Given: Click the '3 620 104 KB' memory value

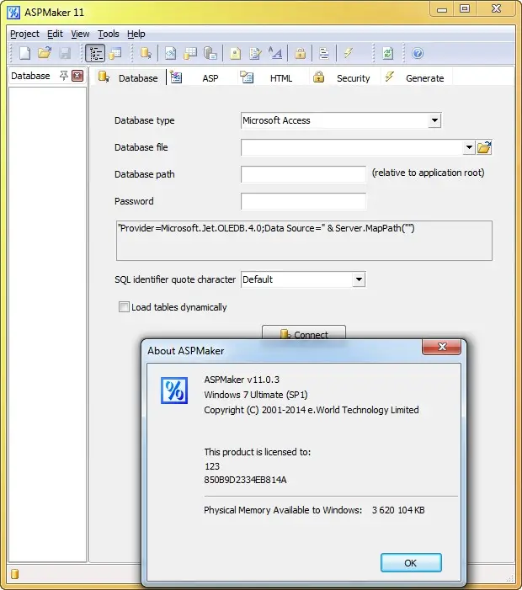Looking at the screenshot, I should click(x=398, y=510).
